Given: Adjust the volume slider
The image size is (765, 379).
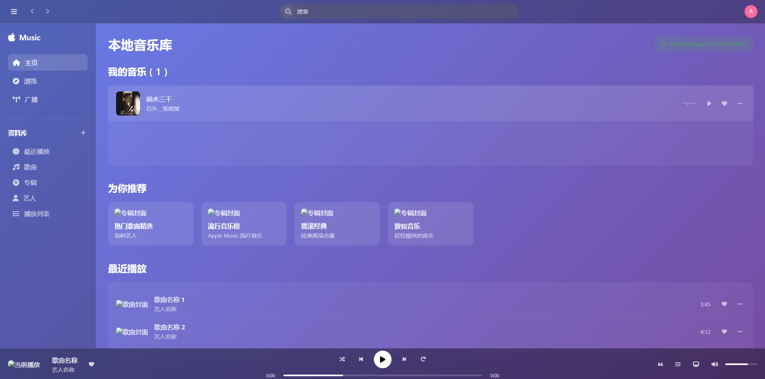Looking at the screenshot, I should pos(741,364).
